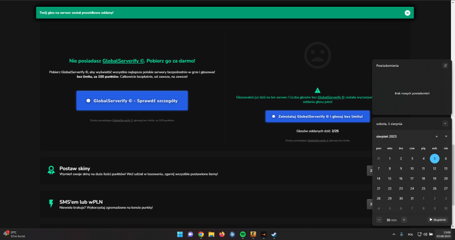Image resolution: width=455 pixels, height=240 pixels.
Task: Select August 29 in the calendar
Action: point(390,199)
